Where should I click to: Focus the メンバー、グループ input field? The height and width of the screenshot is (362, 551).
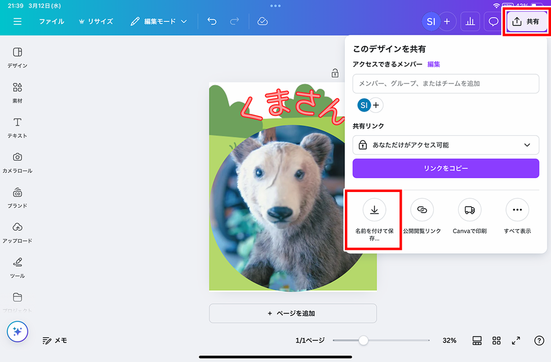tap(446, 84)
